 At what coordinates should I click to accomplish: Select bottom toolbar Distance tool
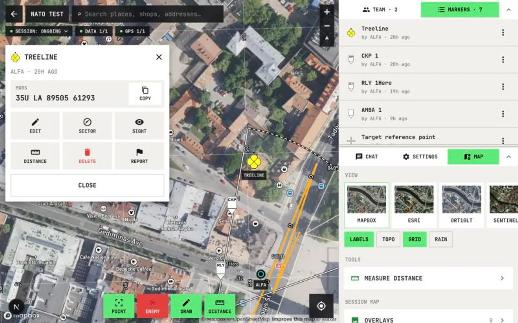point(220,306)
